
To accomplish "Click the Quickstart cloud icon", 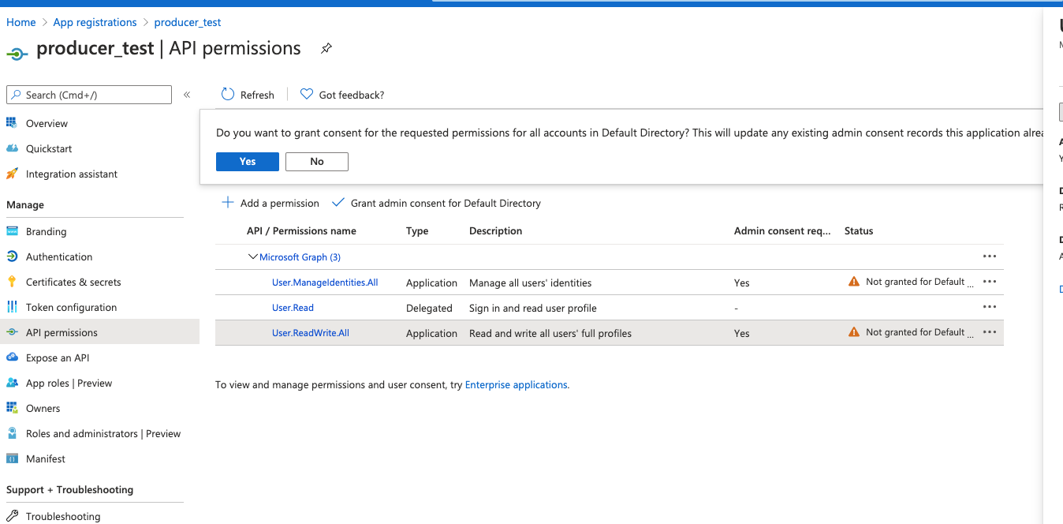I will (x=12, y=148).
